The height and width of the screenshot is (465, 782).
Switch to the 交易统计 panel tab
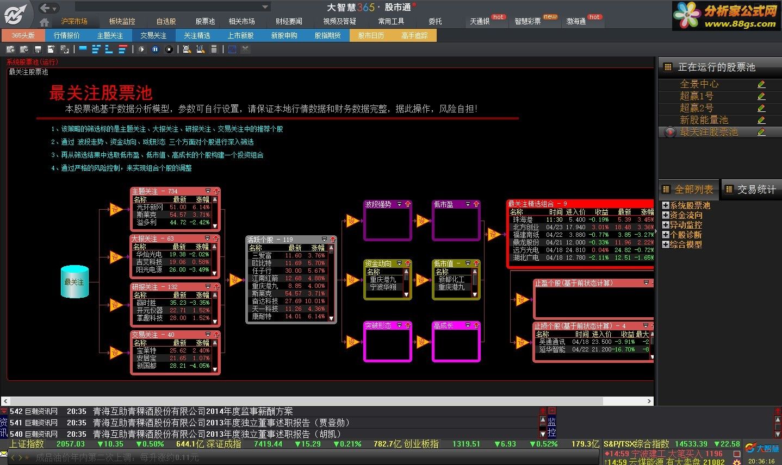(752, 190)
